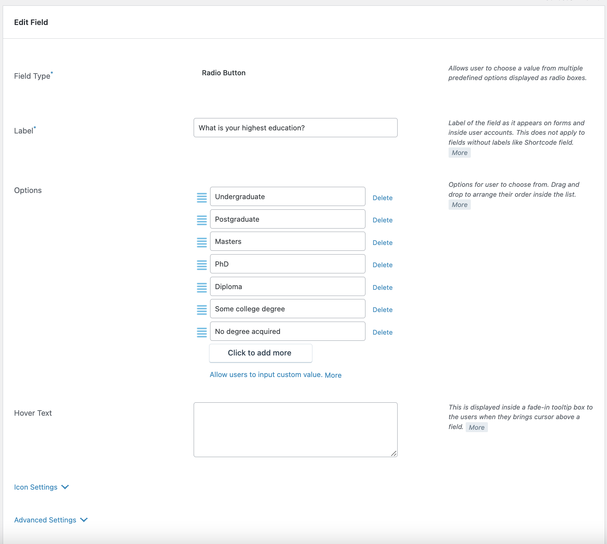The image size is (607, 544).
Task: Click the drag handle beside PhD option
Action: coord(202,265)
